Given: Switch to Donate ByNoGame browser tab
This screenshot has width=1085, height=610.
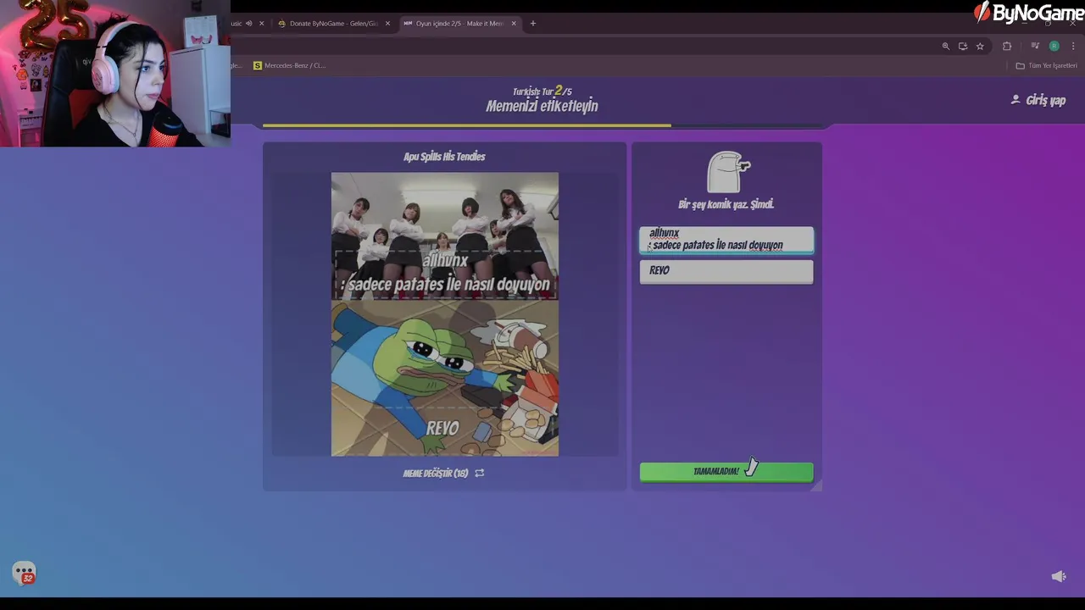Looking at the screenshot, I should [x=333, y=24].
